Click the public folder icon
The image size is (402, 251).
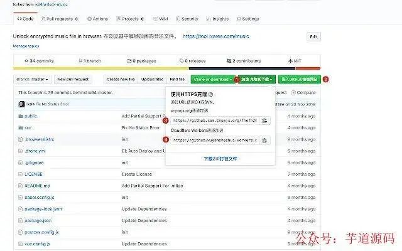tap(21, 116)
